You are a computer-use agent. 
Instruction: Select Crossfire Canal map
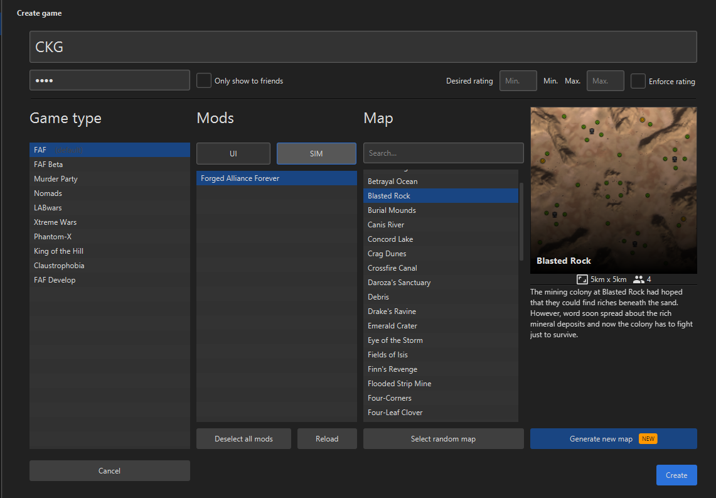[441, 268]
